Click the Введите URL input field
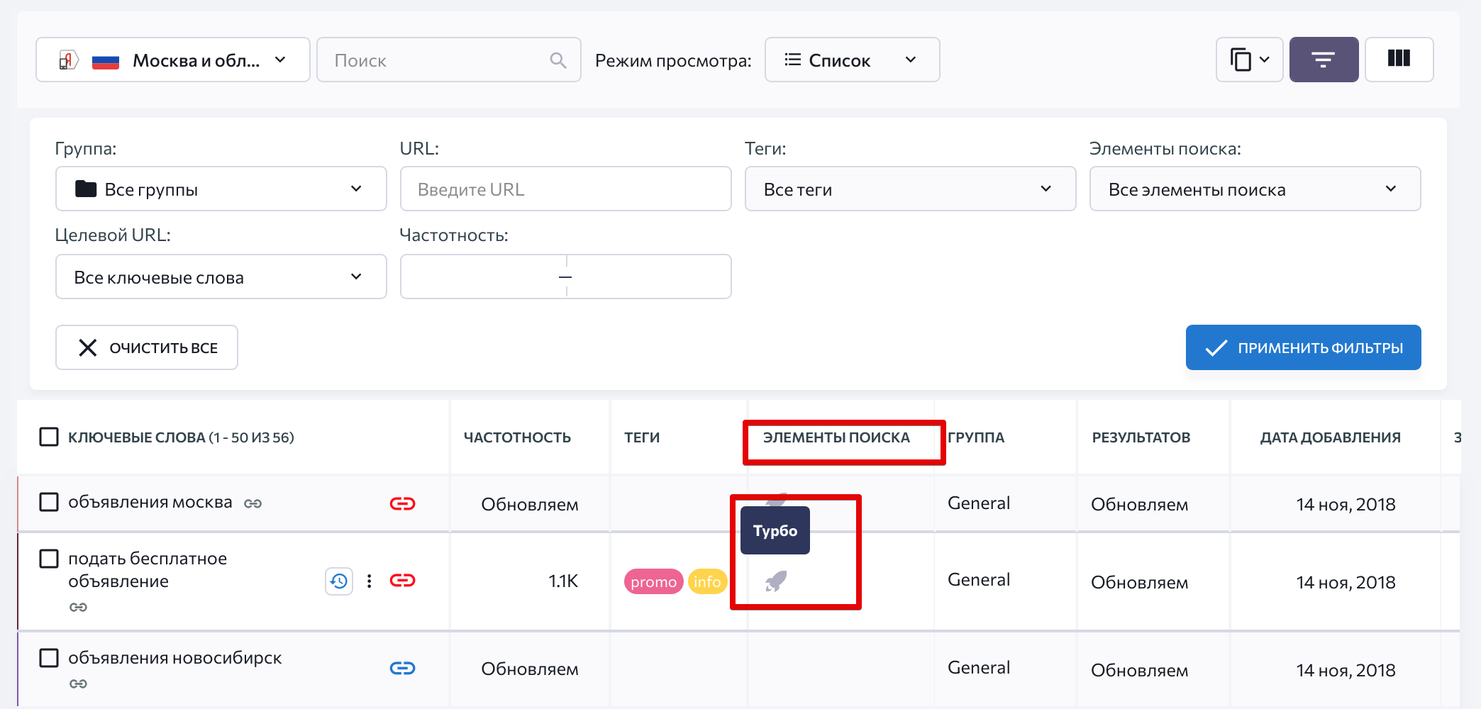The height and width of the screenshot is (709, 1481). tap(565, 189)
